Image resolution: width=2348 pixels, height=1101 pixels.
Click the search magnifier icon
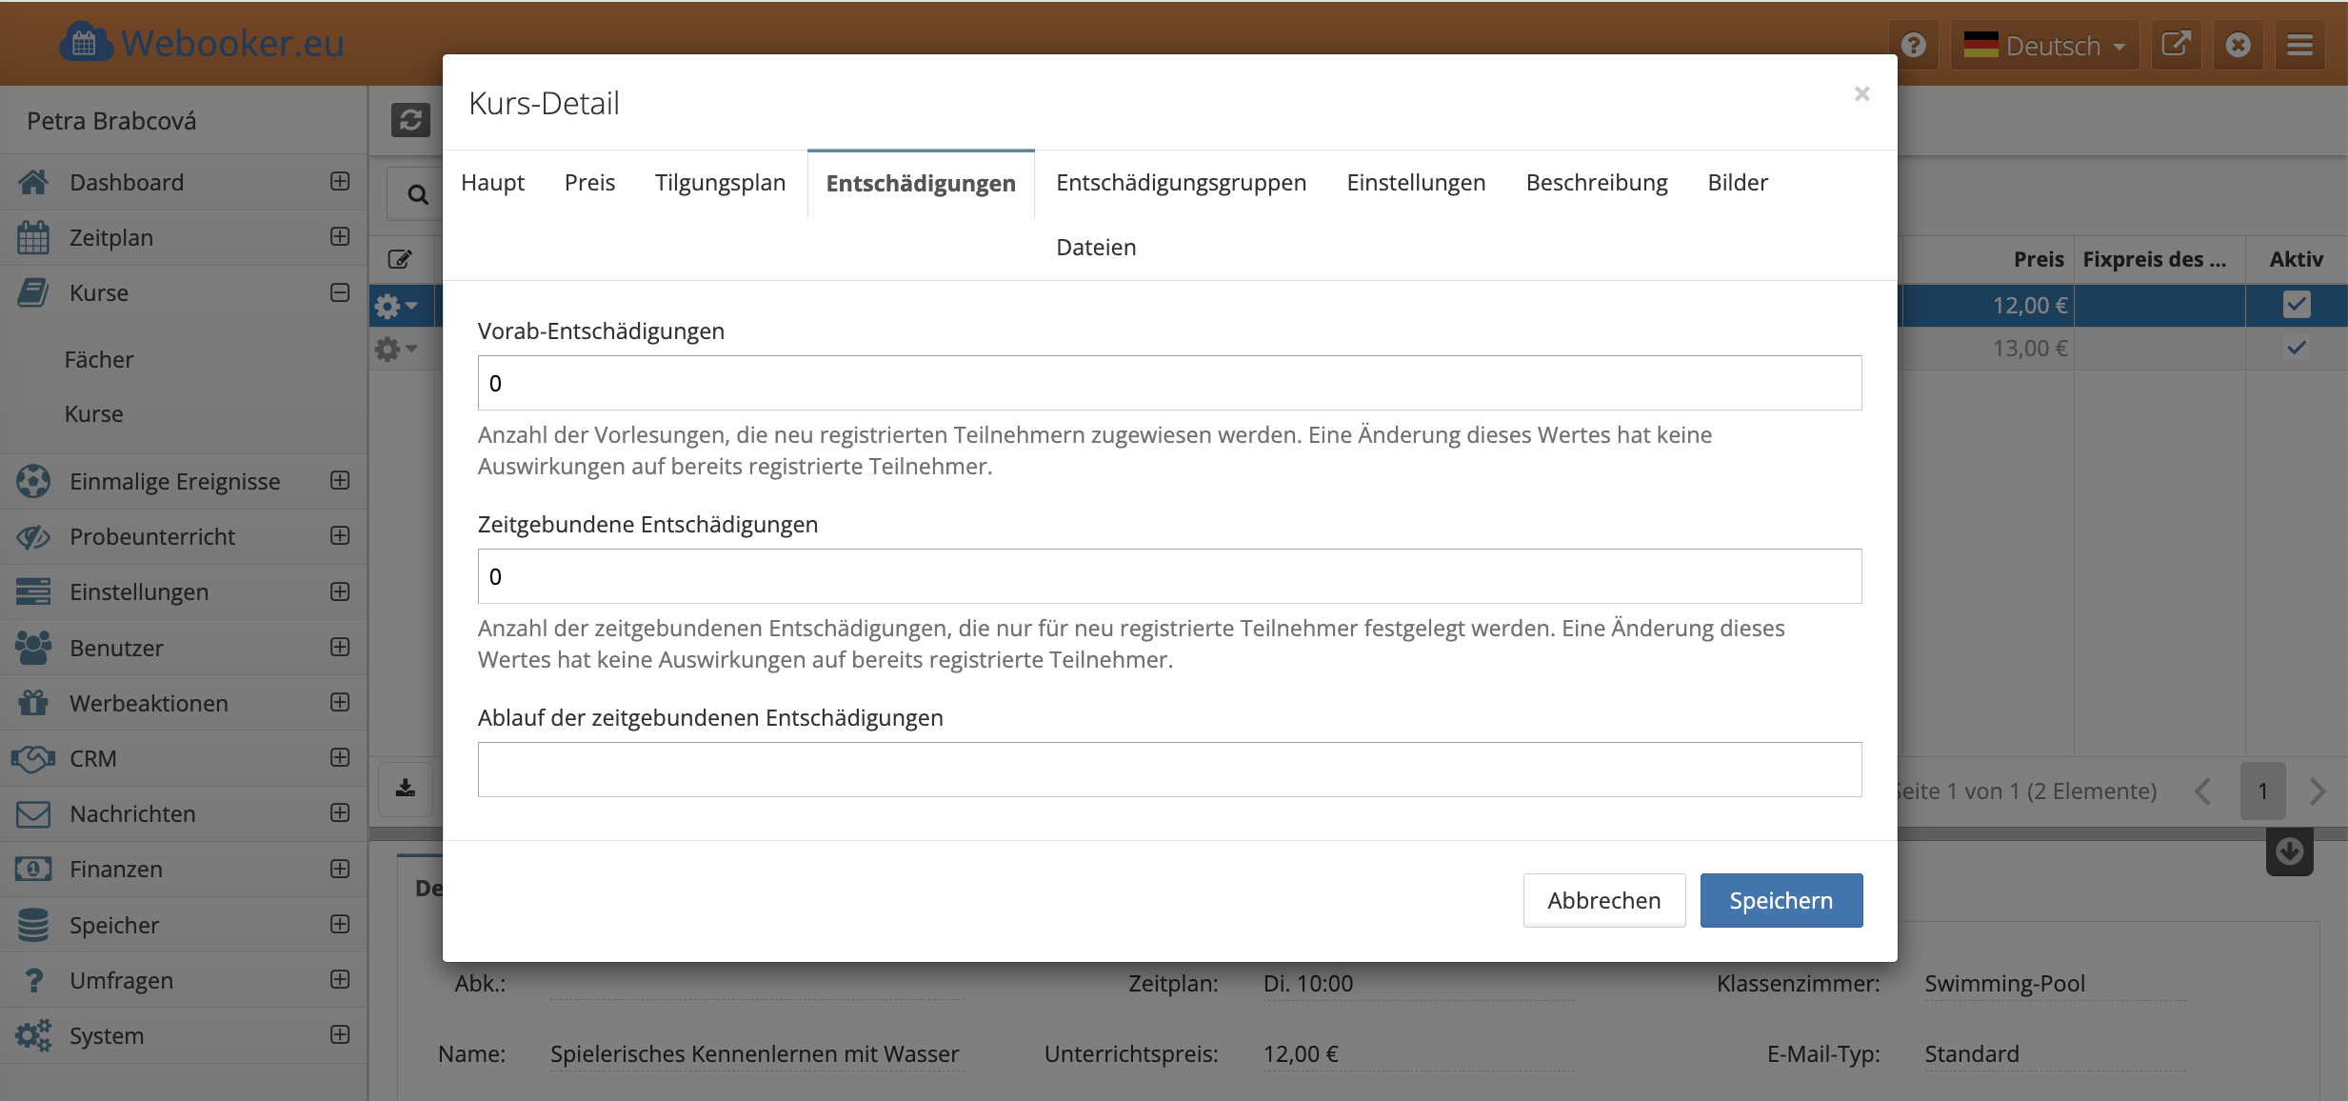(x=417, y=194)
